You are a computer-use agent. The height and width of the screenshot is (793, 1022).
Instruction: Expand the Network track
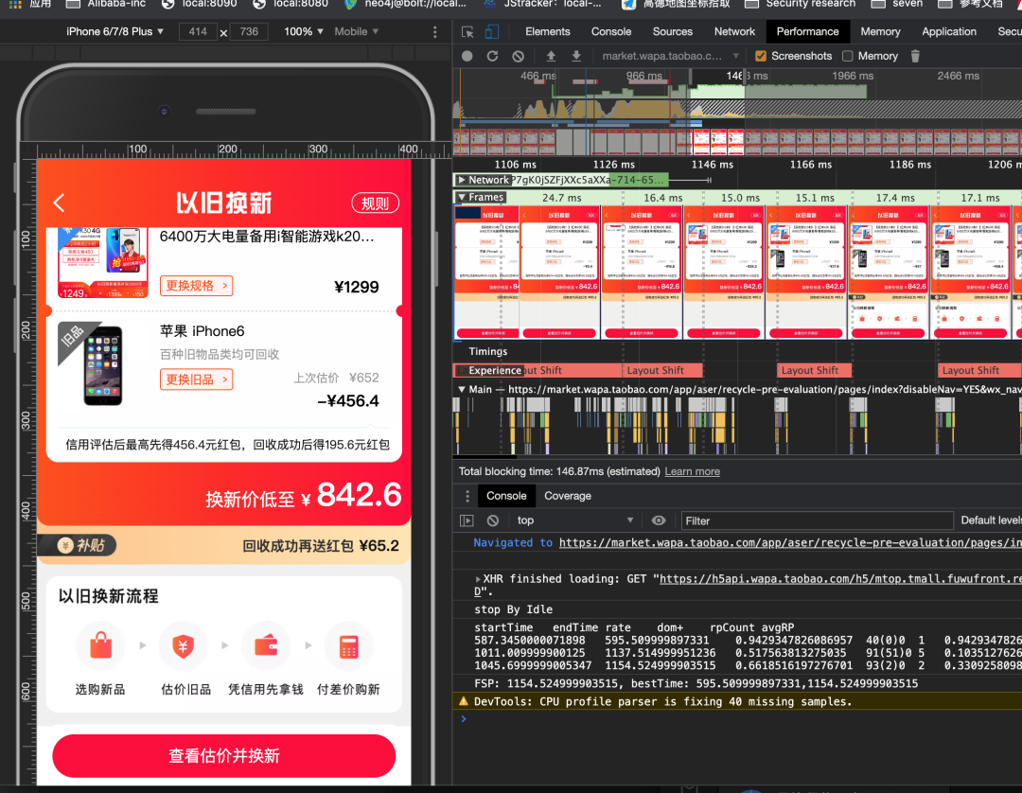click(462, 180)
